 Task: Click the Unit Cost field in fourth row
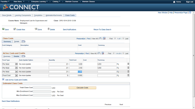coord(76,75)
